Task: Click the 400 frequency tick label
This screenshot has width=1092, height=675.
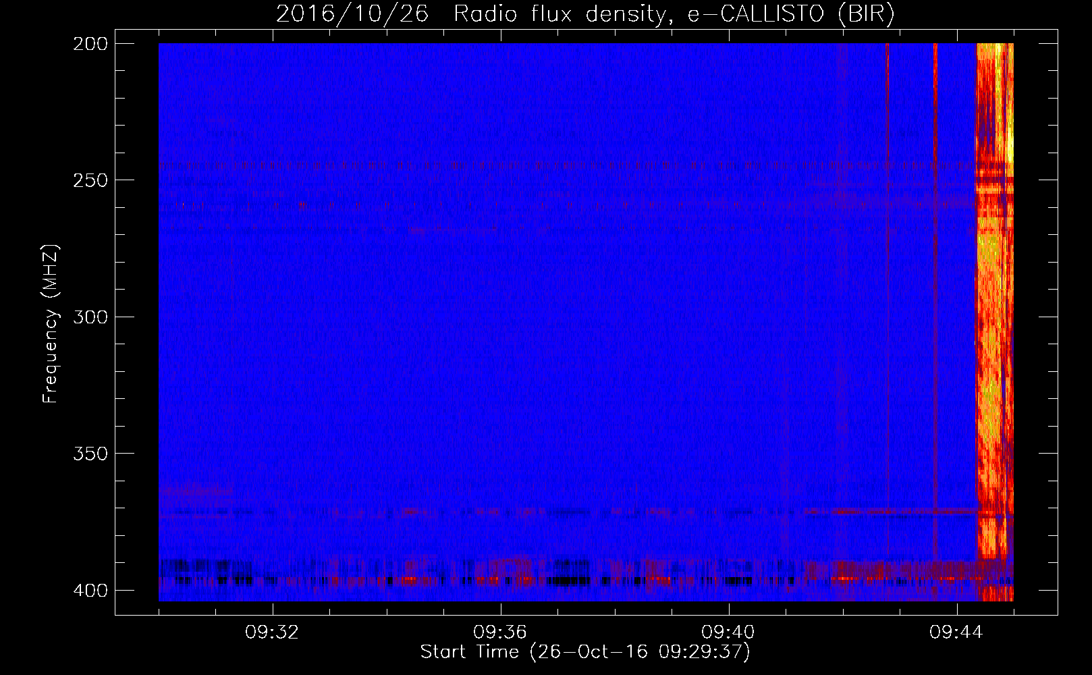Action: pyautogui.click(x=90, y=591)
